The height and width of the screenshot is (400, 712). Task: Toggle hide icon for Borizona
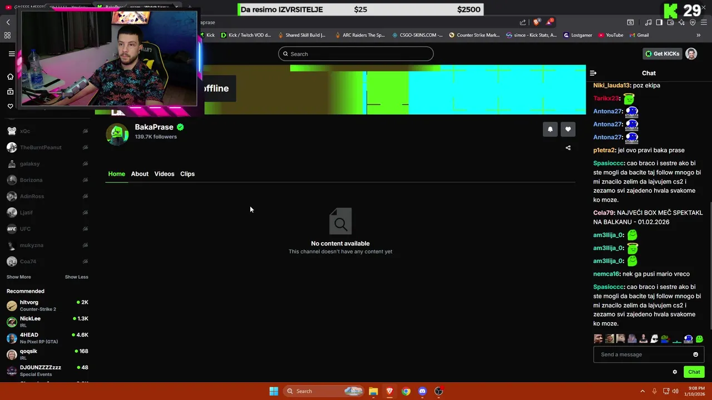(85, 180)
